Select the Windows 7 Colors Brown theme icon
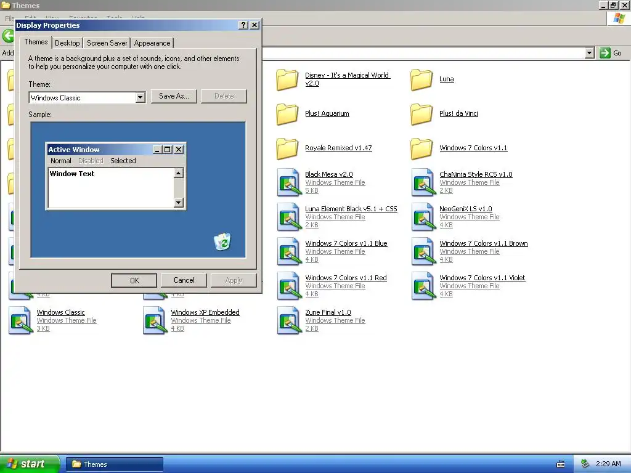This screenshot has height=473, width=631. (423, 251)
